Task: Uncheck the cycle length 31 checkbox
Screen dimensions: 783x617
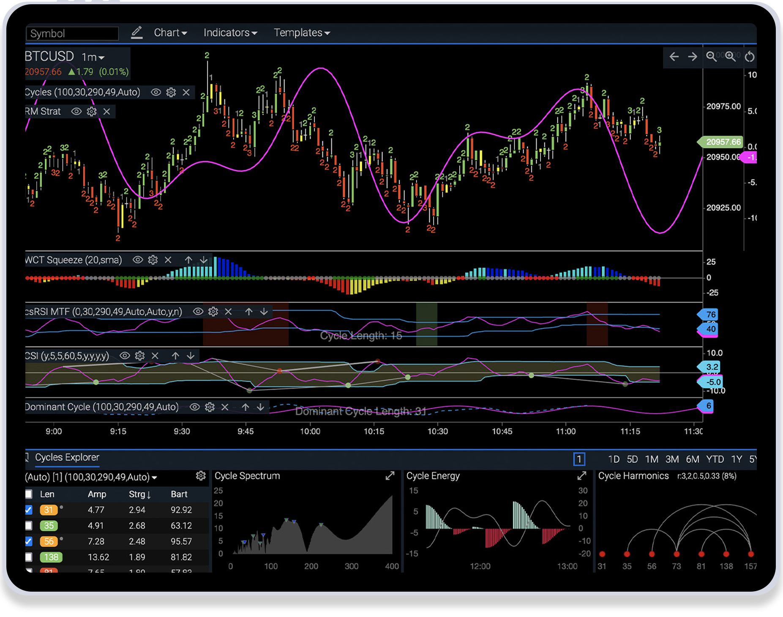Action: [x=29, y=510]
